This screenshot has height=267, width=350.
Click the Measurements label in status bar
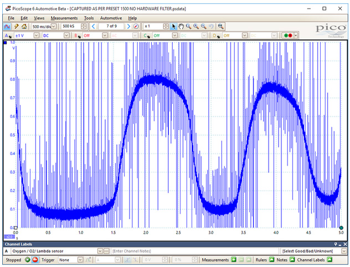pos(215,260)
